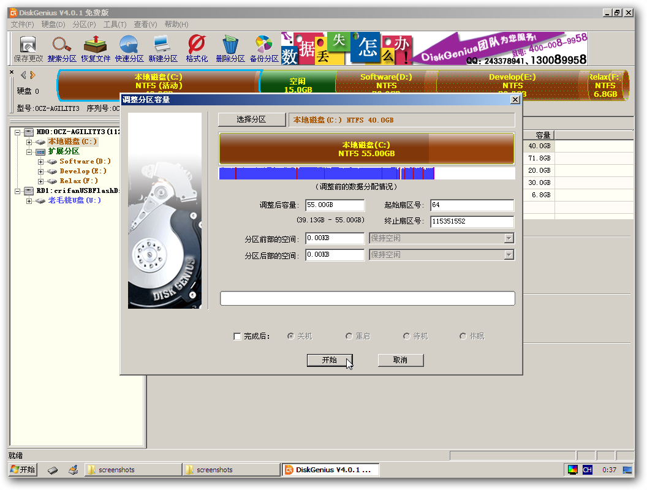Open the 工具(T) menu
This screenshot has width=647, height=490.
(x=115, y=24)
